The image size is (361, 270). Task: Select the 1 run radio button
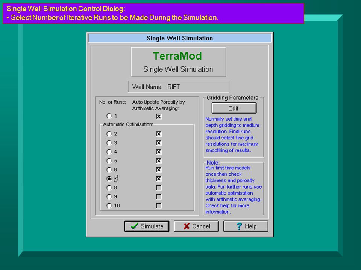pos(109,116)
